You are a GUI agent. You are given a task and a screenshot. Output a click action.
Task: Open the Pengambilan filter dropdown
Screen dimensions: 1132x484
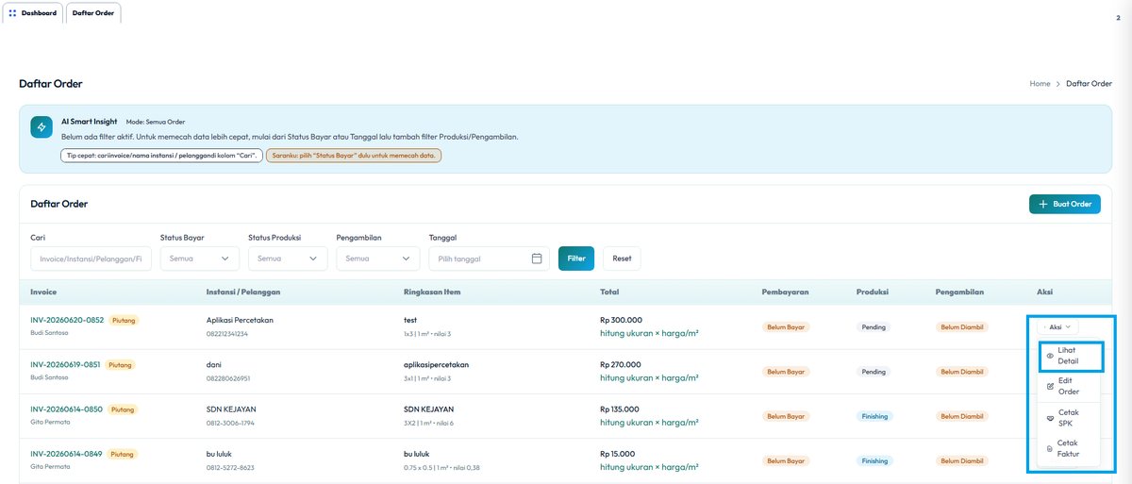(377, 259)
